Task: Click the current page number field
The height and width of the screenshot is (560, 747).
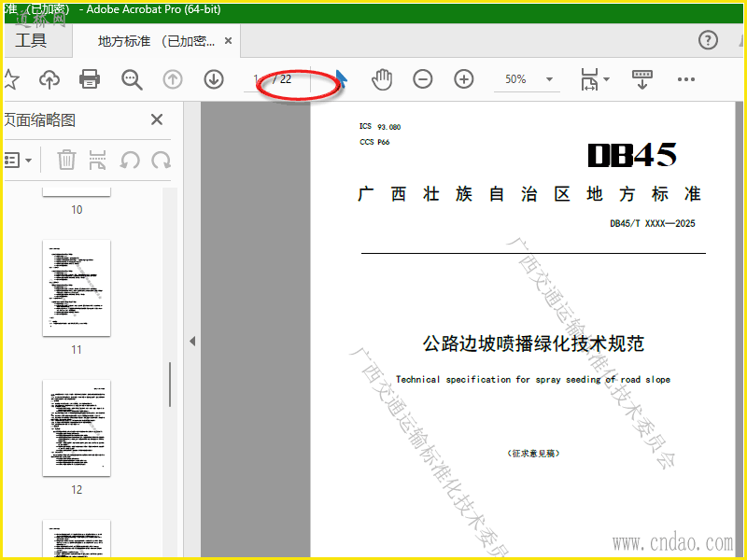Action: [x=256, y=79]
